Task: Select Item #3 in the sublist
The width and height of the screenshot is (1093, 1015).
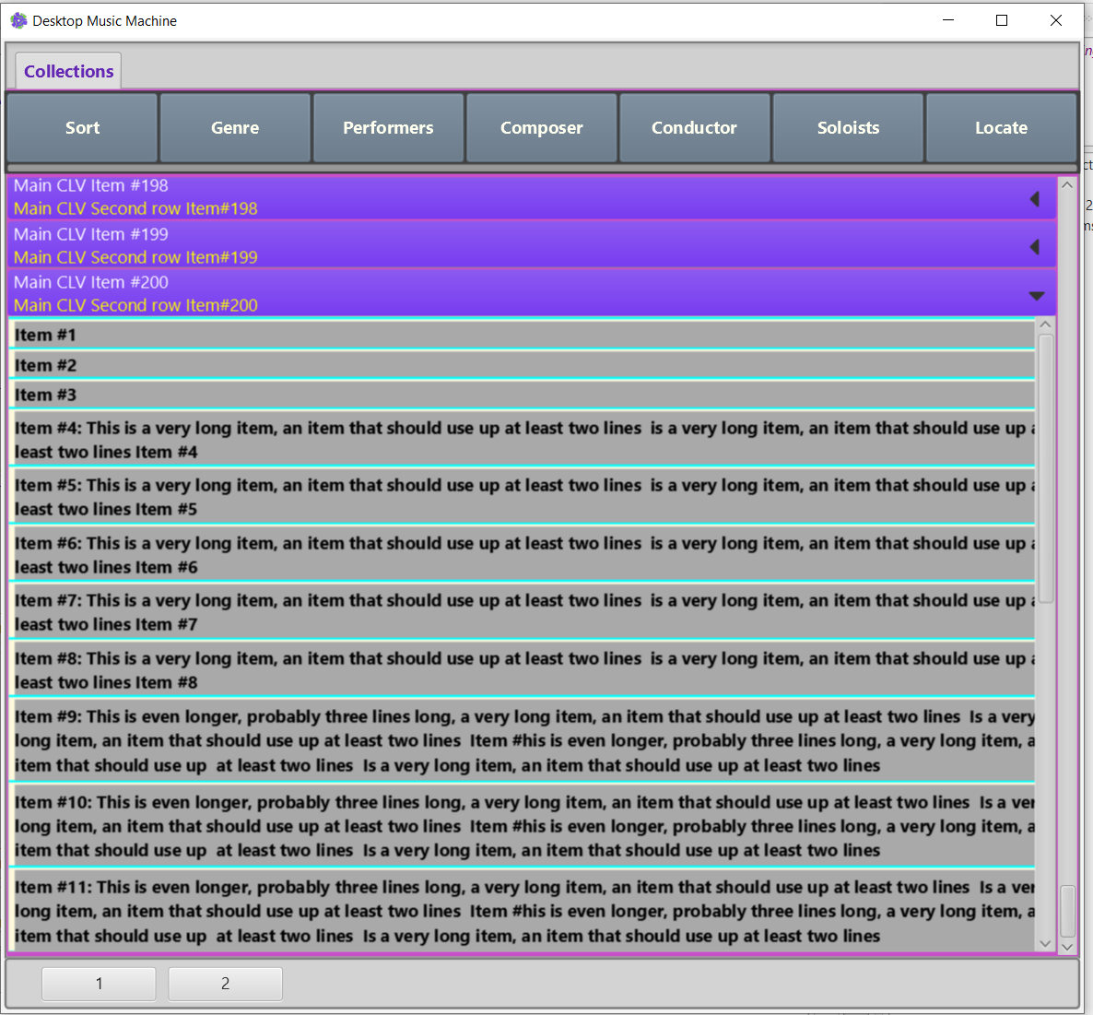Action: pos(522,395)
